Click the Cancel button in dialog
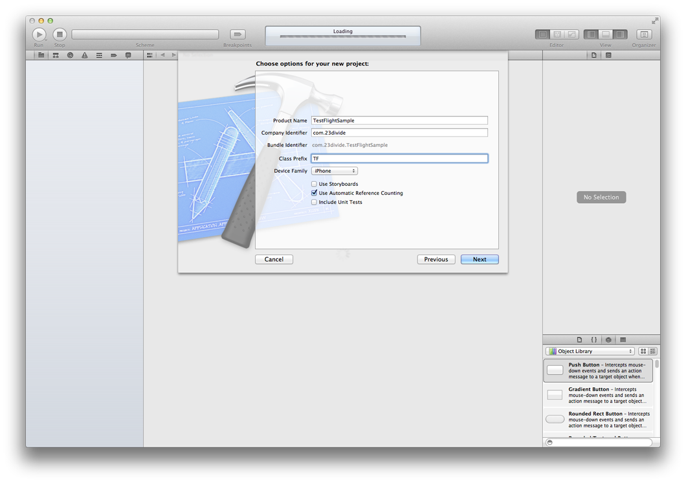This screenshot has height=483, width=686. [274, 260]
